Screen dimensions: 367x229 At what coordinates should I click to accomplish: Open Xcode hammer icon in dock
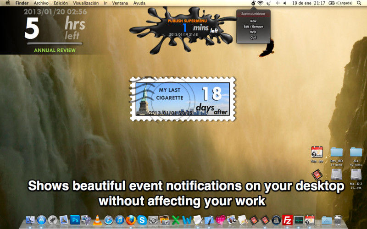[x=209, y=220]
